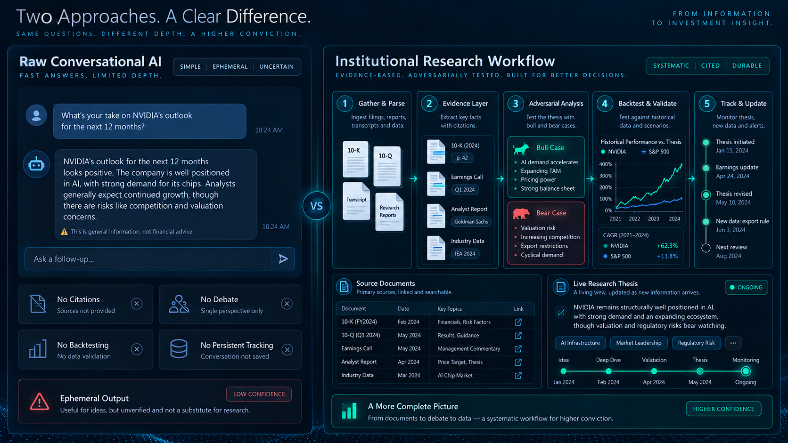Click the p. 42 citation chip
788x443 pixels.
[462, 158]
